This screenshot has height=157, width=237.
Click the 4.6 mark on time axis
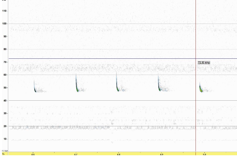point(33,154)
